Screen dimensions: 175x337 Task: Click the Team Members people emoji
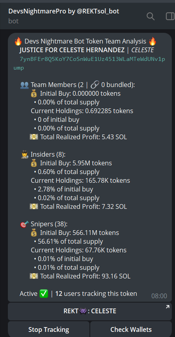(x=24, y=85)
